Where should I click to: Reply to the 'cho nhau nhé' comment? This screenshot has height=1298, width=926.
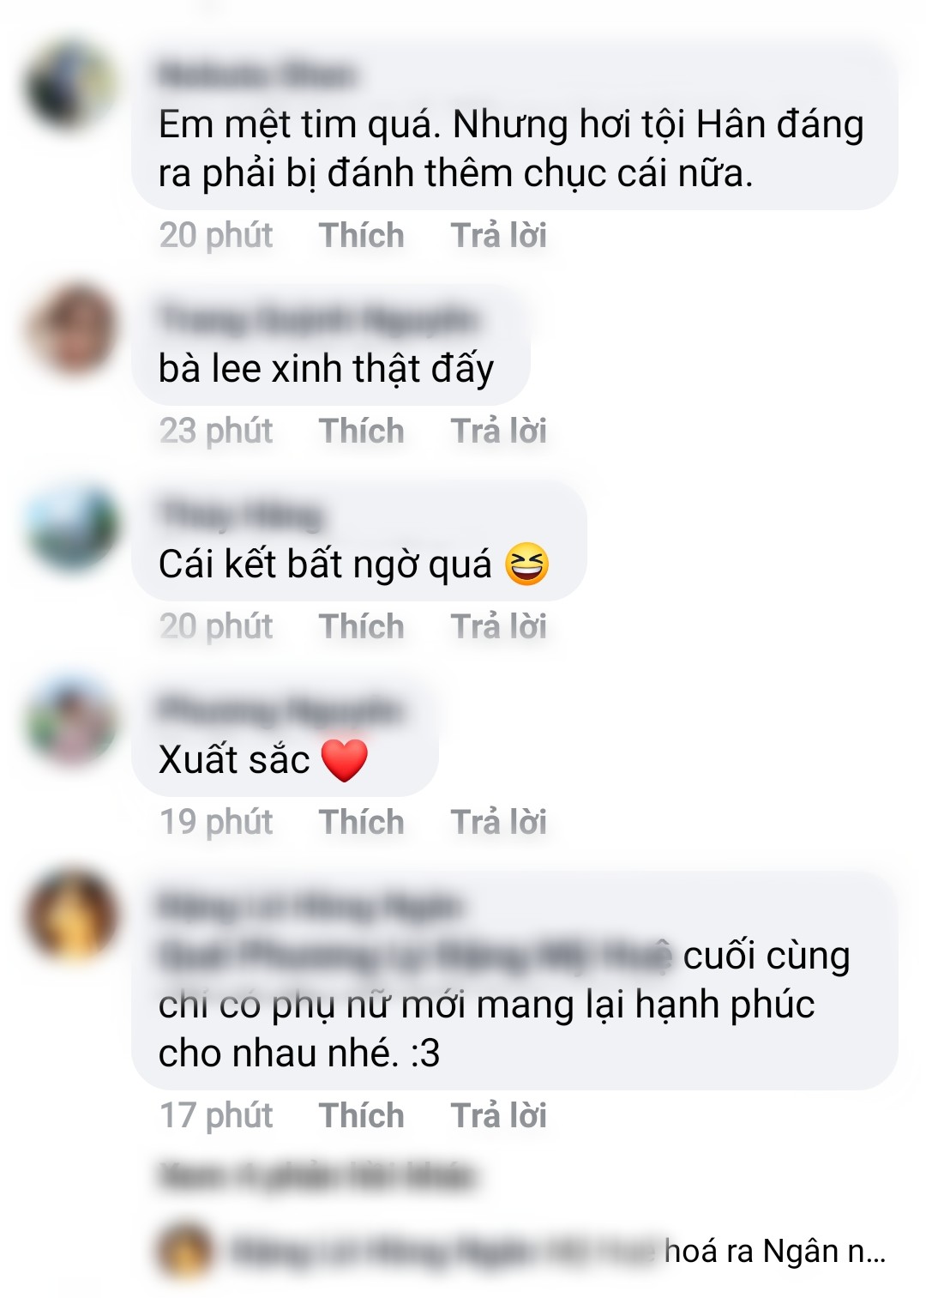(498, 1115)
